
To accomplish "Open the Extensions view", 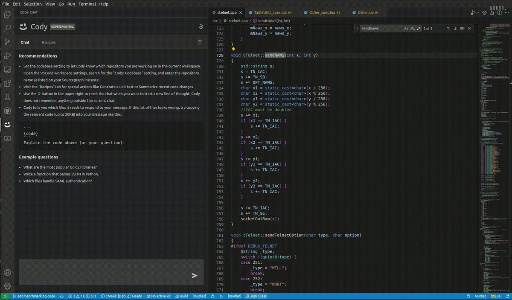I will tap(7, 83).
